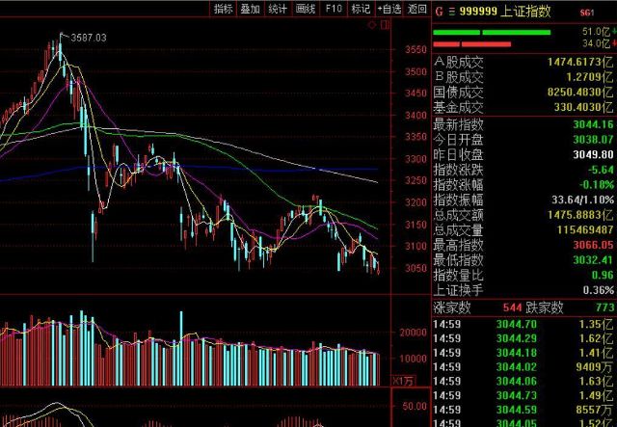Image resolution: width=617 pixels, height=427 pixels.
Task: Click the 3300 price axis label
Action: point(416,159)
